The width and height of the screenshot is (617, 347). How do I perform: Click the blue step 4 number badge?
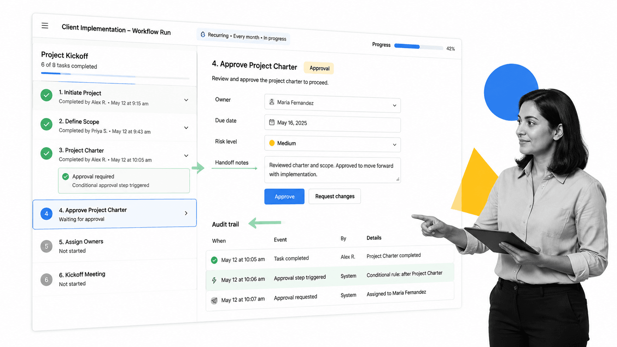(46, 214)
